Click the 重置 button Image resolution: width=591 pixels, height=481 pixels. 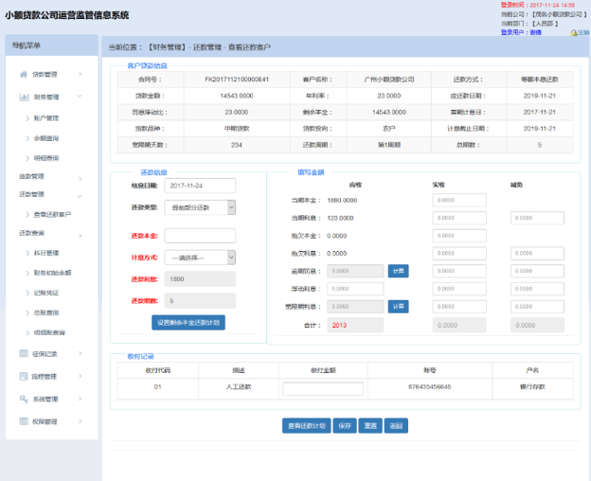coord(370,426)
